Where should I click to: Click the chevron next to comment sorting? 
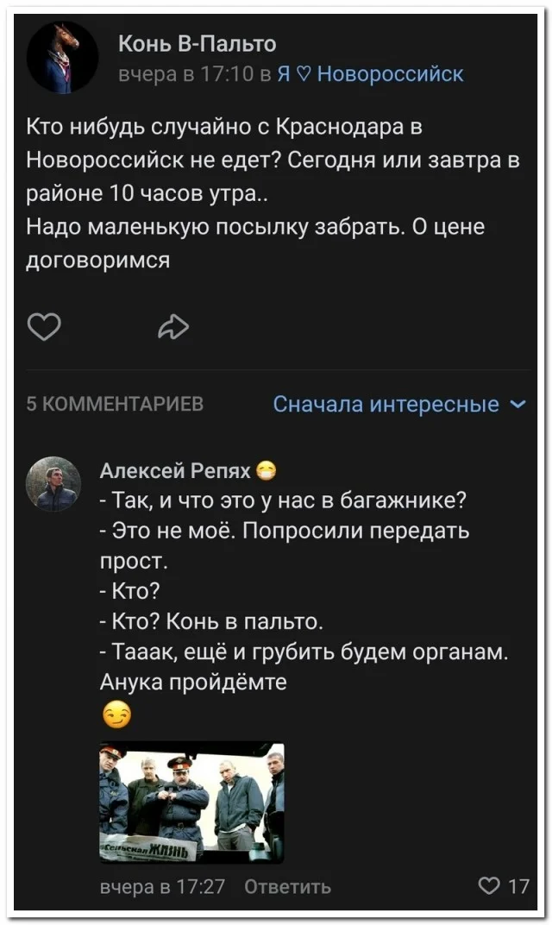(x=517, y=404)
